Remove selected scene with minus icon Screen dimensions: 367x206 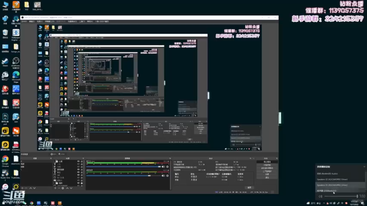tap(26, 188)
